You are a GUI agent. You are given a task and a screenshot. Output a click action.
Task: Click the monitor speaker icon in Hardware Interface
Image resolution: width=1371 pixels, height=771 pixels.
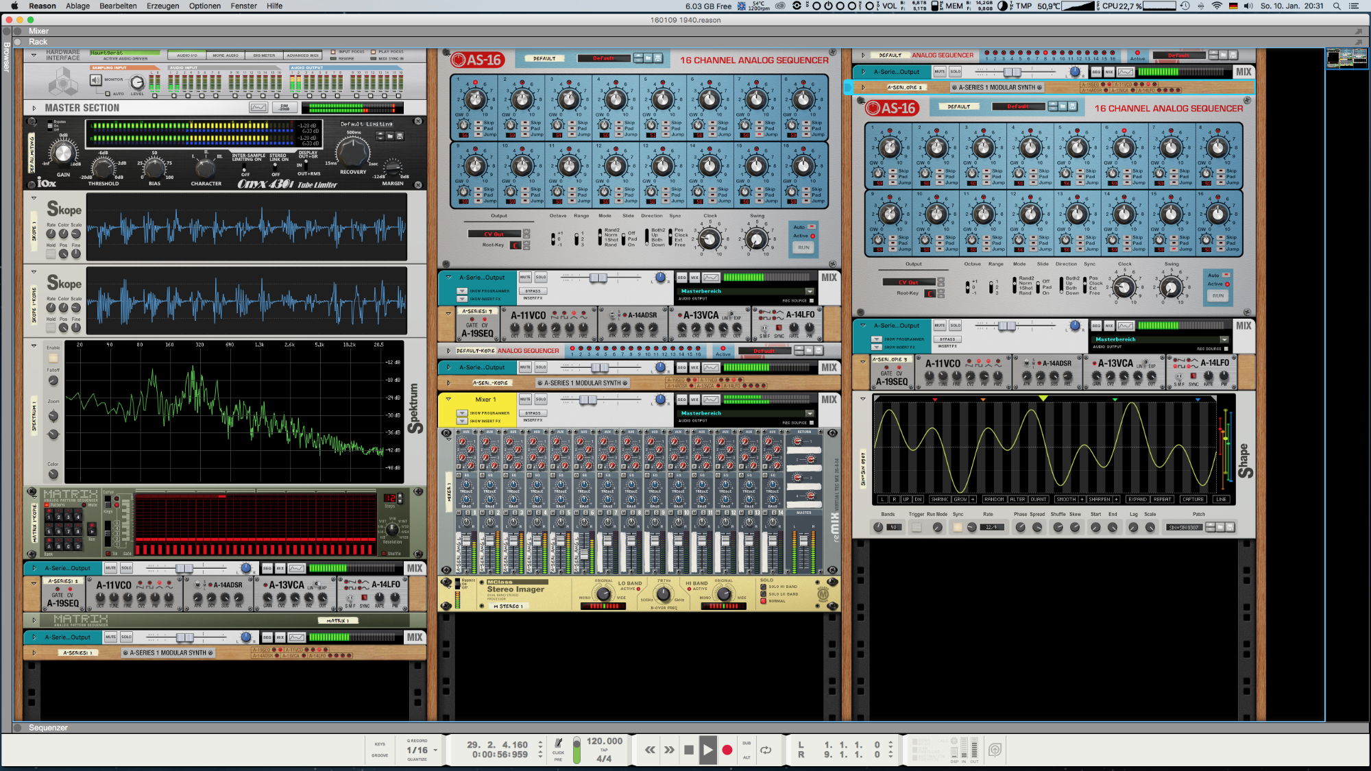click(x=96, y=80)
